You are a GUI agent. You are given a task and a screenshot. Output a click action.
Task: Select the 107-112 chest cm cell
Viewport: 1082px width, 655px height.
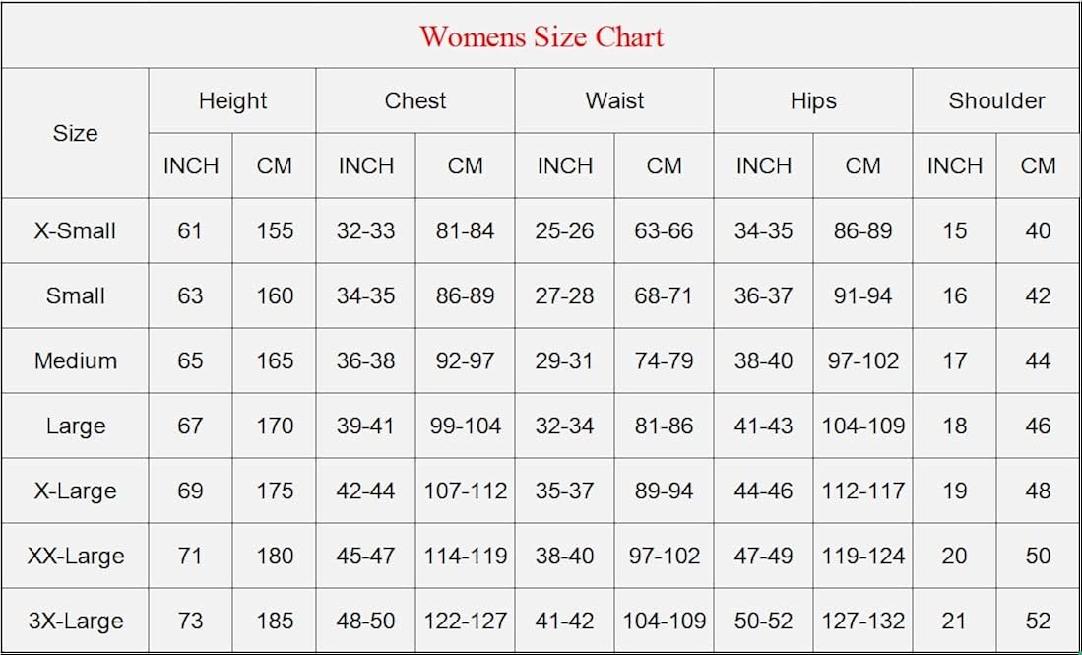click(466, 491)
